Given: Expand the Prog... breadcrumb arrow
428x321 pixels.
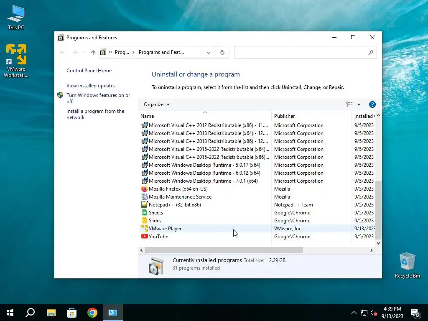Looking at the screenshot, I should point(133,52).
